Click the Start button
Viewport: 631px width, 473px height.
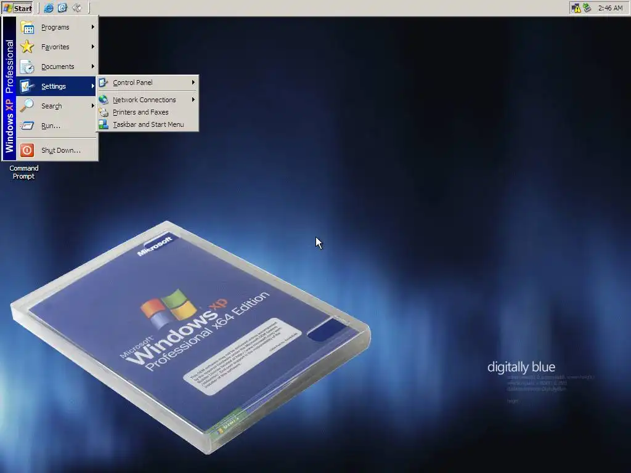[x=17, y=7]
